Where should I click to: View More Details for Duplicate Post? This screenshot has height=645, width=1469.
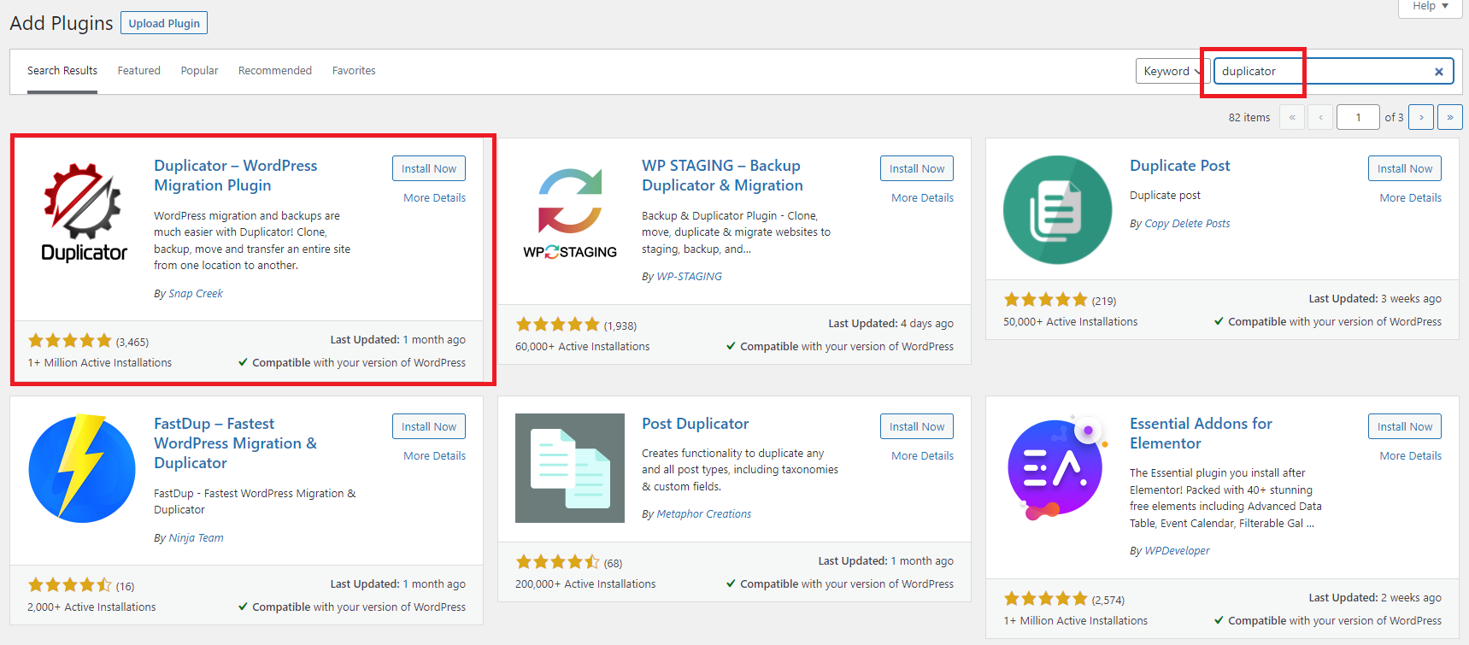1411,197
